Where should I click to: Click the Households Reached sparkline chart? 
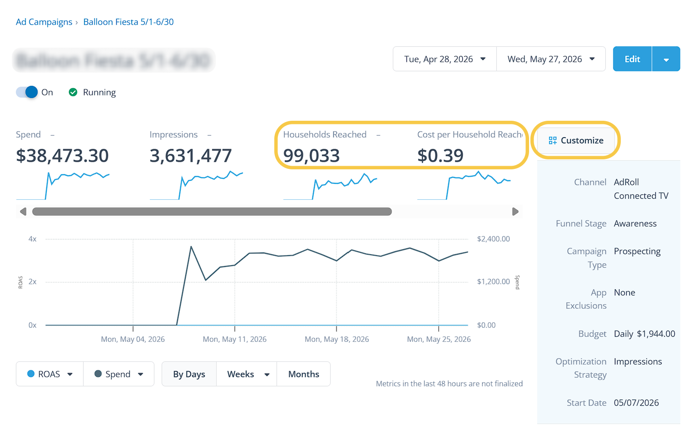330,186
